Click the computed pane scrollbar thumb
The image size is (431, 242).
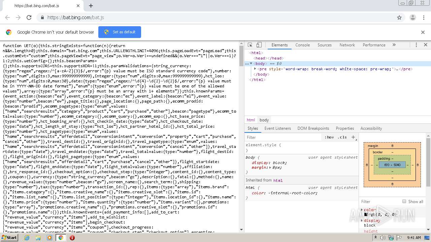pos(428,162)
